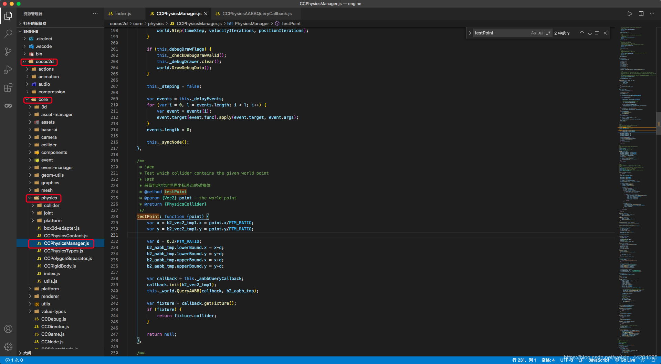Open the Source Control view
661x364 pixels.
[8, 52]
